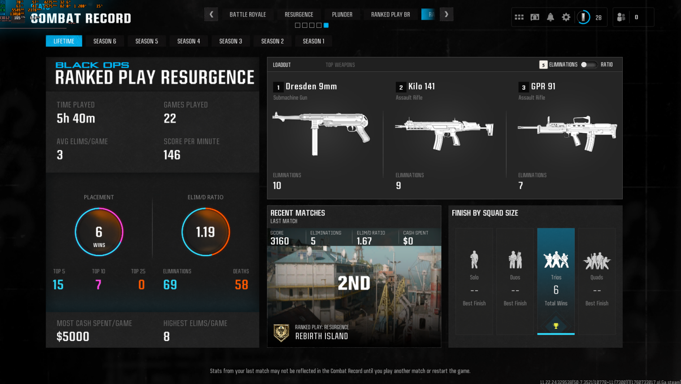This screenshot has height=384, width=681.
Task: Click the Highest Elims/Game value 8
Action: click(167, 336)
